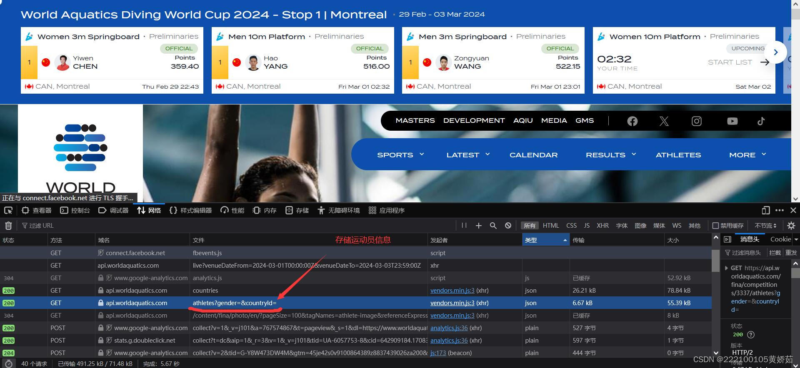
Task: Open 不节流 throttling dropdown
Action: point(765,226)
